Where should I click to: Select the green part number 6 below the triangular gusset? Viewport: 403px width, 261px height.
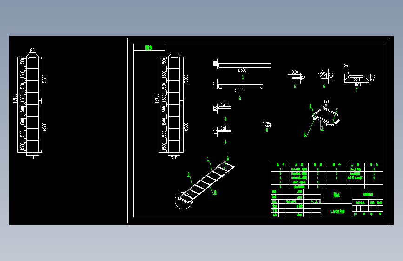pos(324,86)
